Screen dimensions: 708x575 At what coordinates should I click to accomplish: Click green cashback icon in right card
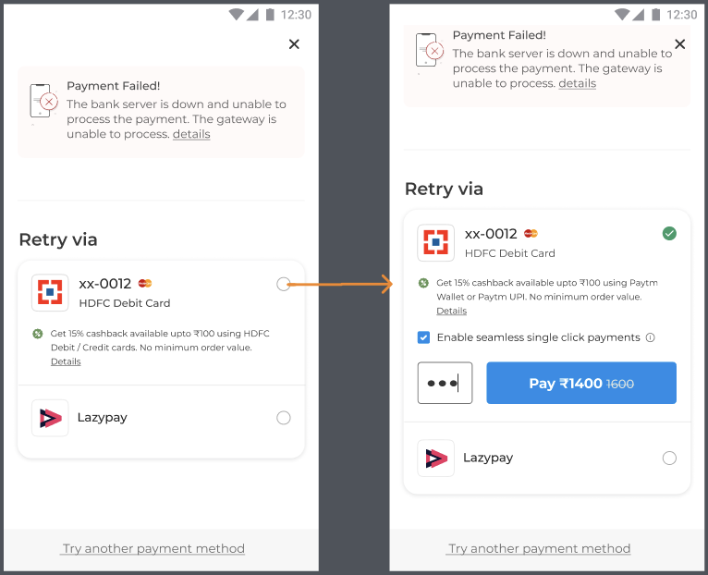423,283
